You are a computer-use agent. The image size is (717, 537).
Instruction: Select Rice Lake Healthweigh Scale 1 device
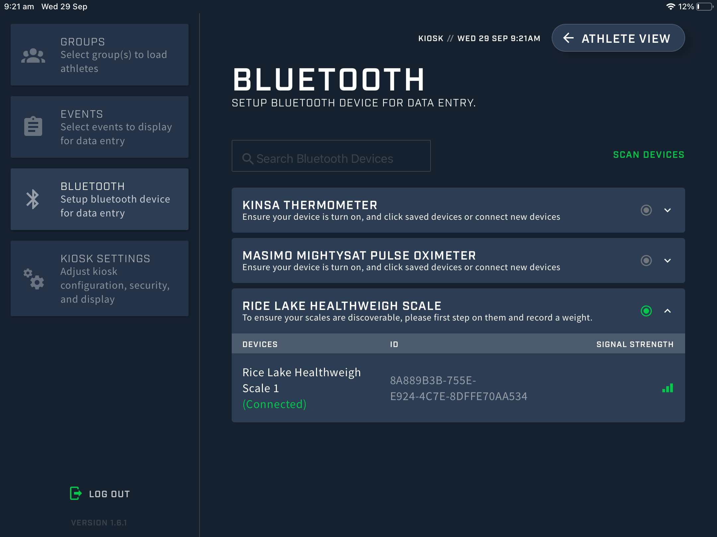point(458,388)
